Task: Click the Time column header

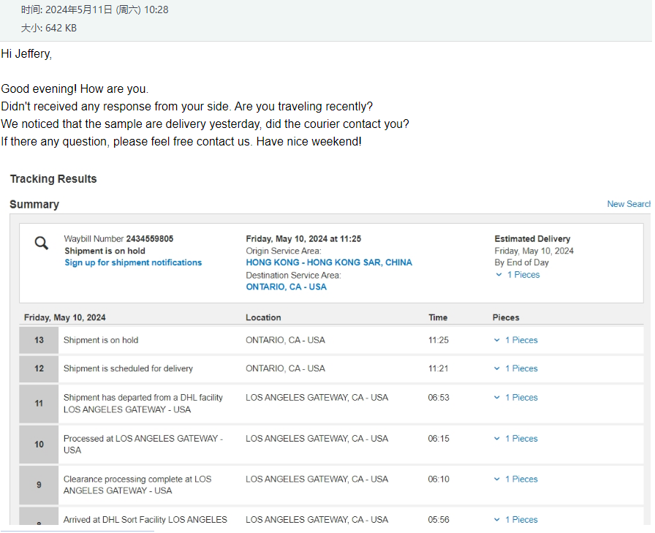Action: tap(438, 317)
